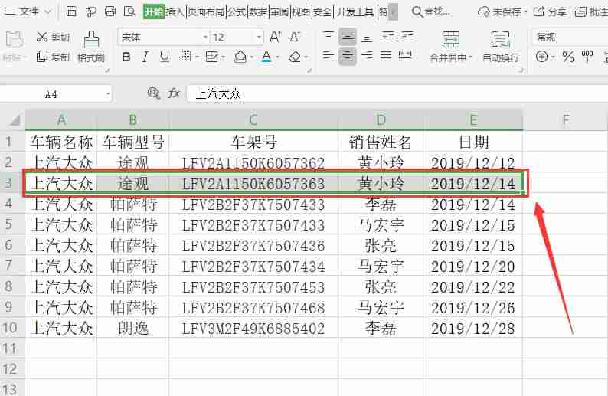Select cell LFV3M2F49K6885402
Viewport: 608px width, 396px height.
tap(253, 329)
